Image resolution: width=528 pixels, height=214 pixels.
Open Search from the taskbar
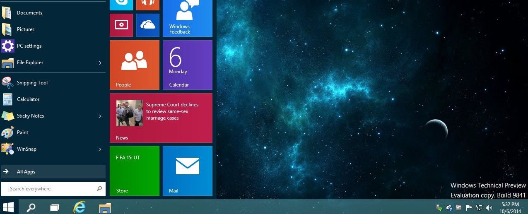(31, 207)
